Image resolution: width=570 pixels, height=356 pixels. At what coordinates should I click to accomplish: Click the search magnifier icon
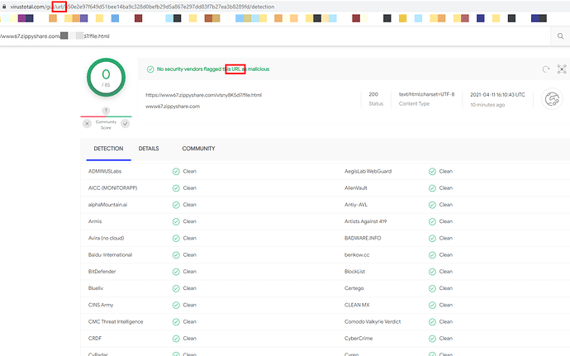coord(560,36)
